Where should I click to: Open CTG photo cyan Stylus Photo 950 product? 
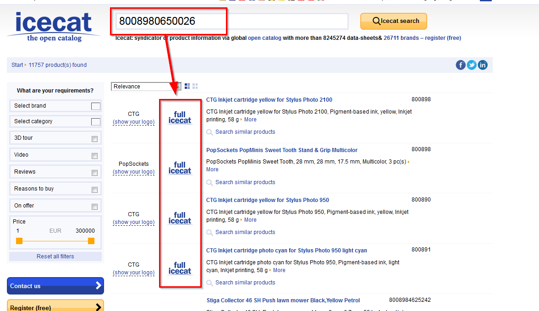click(287, 251)
